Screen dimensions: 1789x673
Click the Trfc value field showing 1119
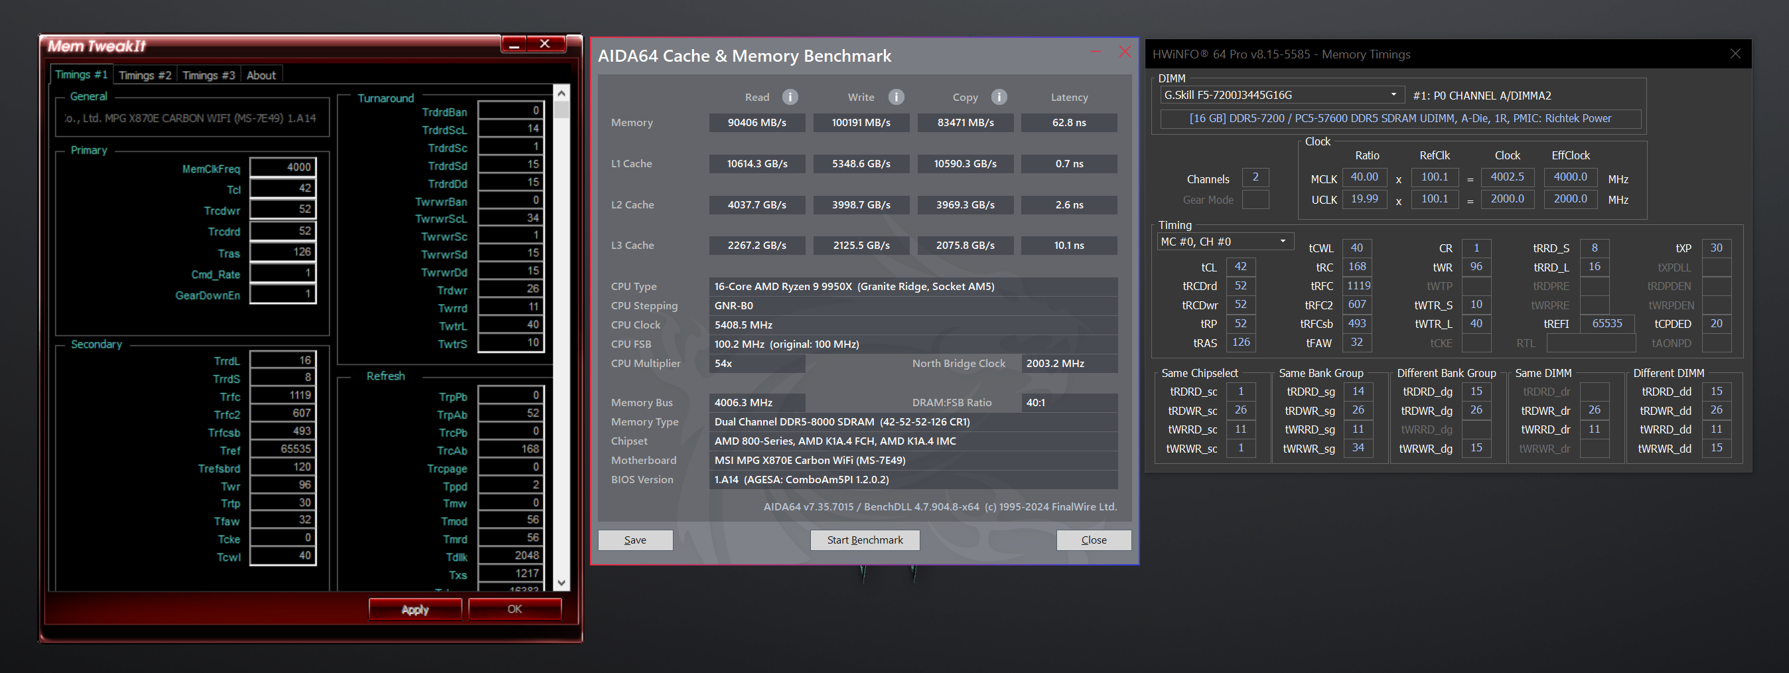coord(283,395)
